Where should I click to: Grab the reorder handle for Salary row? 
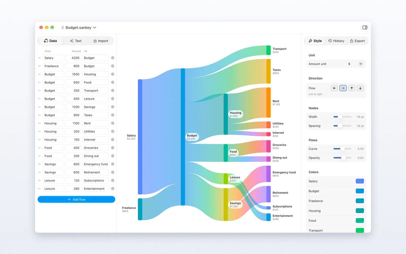pyautogui.click(x=39, y=58)
